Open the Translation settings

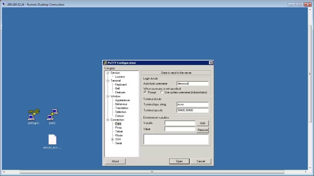coord(122,108)
